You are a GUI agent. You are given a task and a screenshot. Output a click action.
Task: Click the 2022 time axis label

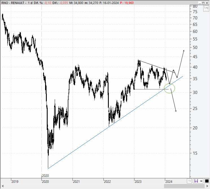tap(107, 181)
